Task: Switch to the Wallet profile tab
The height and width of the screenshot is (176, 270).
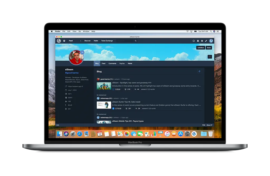Action: 130,63
